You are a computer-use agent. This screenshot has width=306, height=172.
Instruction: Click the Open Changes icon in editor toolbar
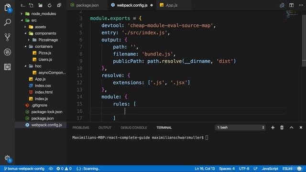[x=282, y=5]
